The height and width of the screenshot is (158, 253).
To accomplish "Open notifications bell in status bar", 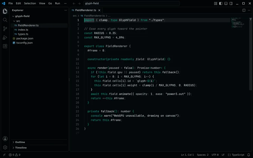I will [249, 155].
